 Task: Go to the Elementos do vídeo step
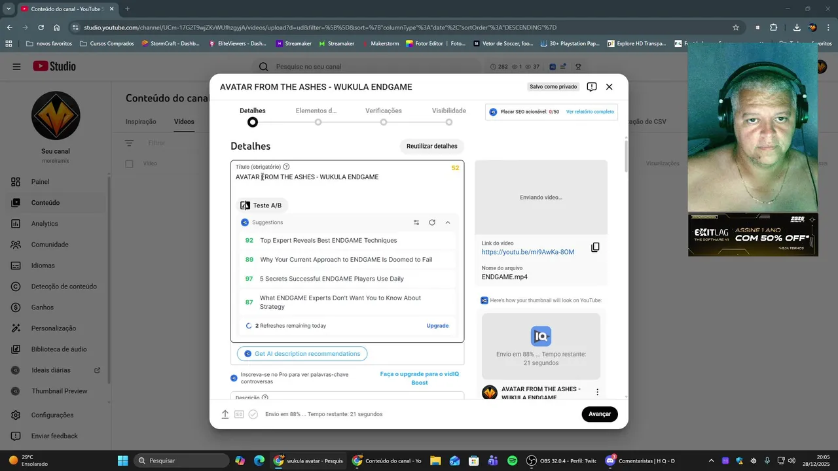(x=318, y=116)
